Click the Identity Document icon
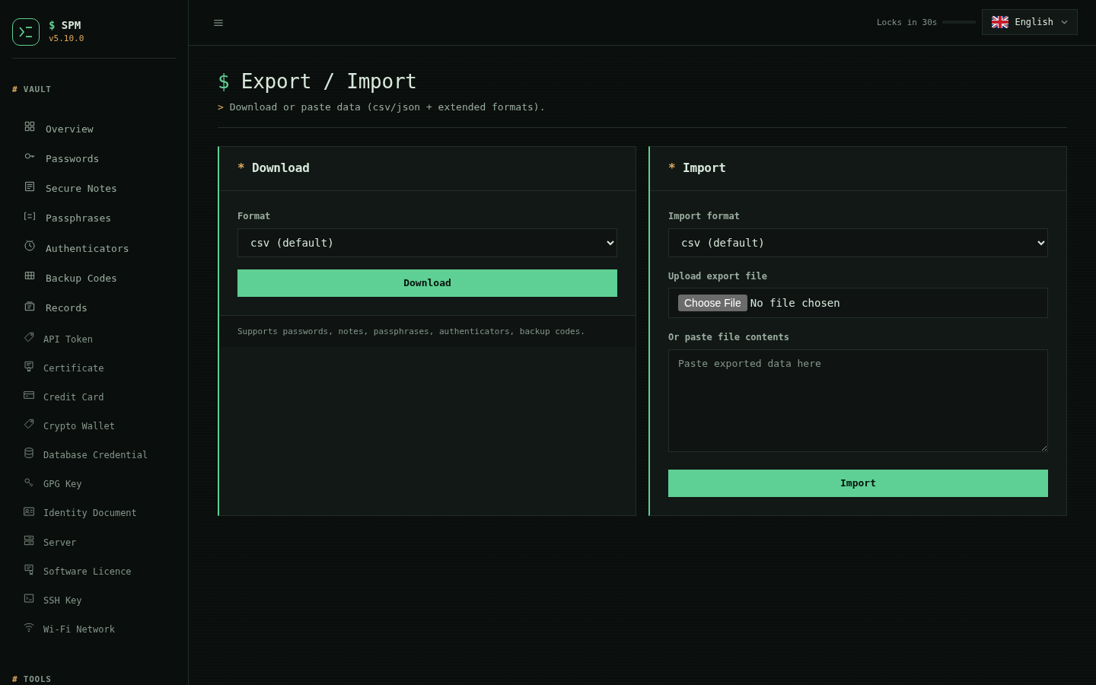1096x685 pixels. tap(29, 511)
